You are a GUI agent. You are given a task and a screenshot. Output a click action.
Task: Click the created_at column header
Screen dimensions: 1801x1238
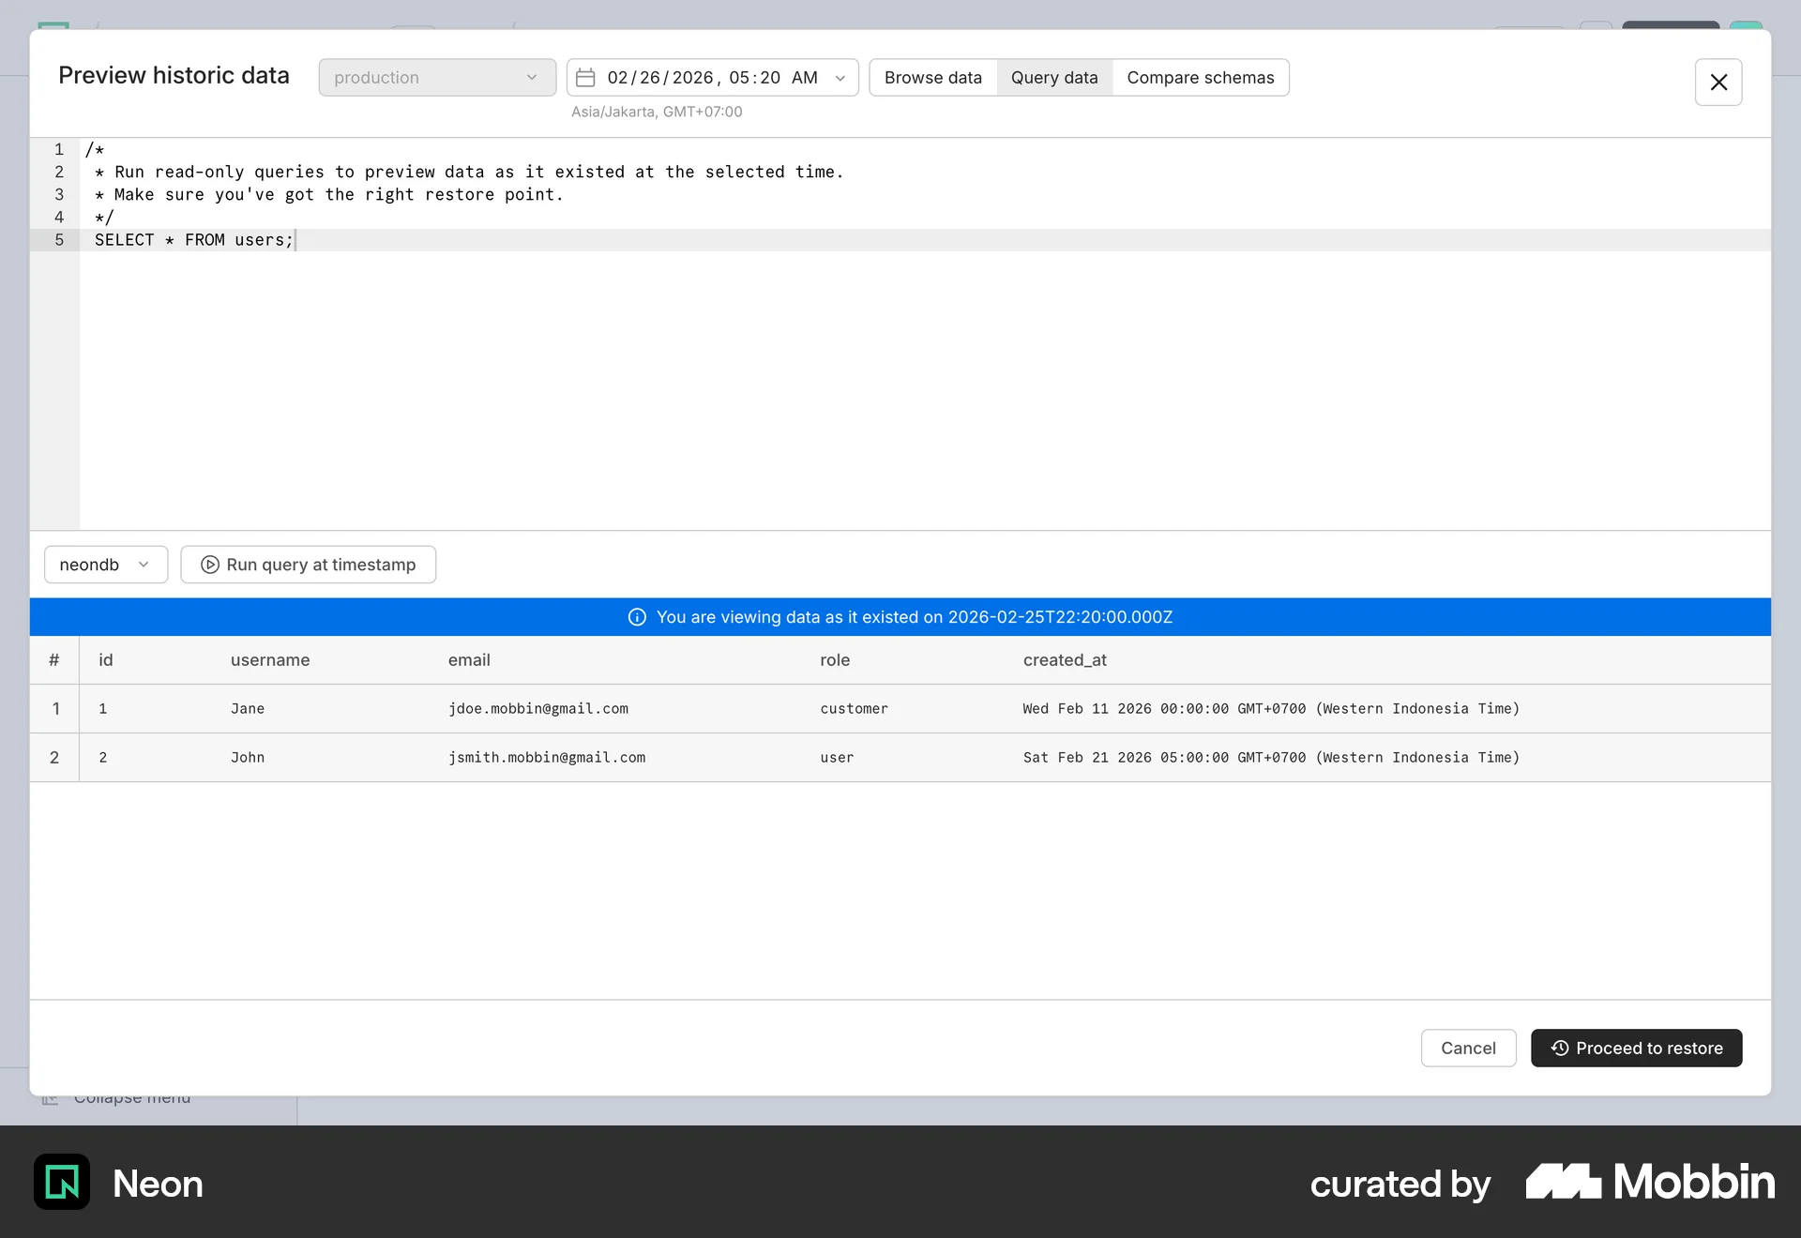pyautogui.click(x=1065, y=660)
